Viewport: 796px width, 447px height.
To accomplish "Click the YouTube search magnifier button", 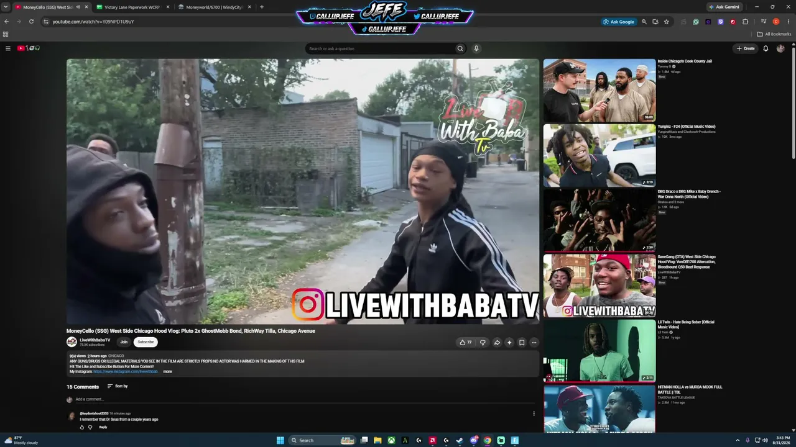I will tap(460, 48).
